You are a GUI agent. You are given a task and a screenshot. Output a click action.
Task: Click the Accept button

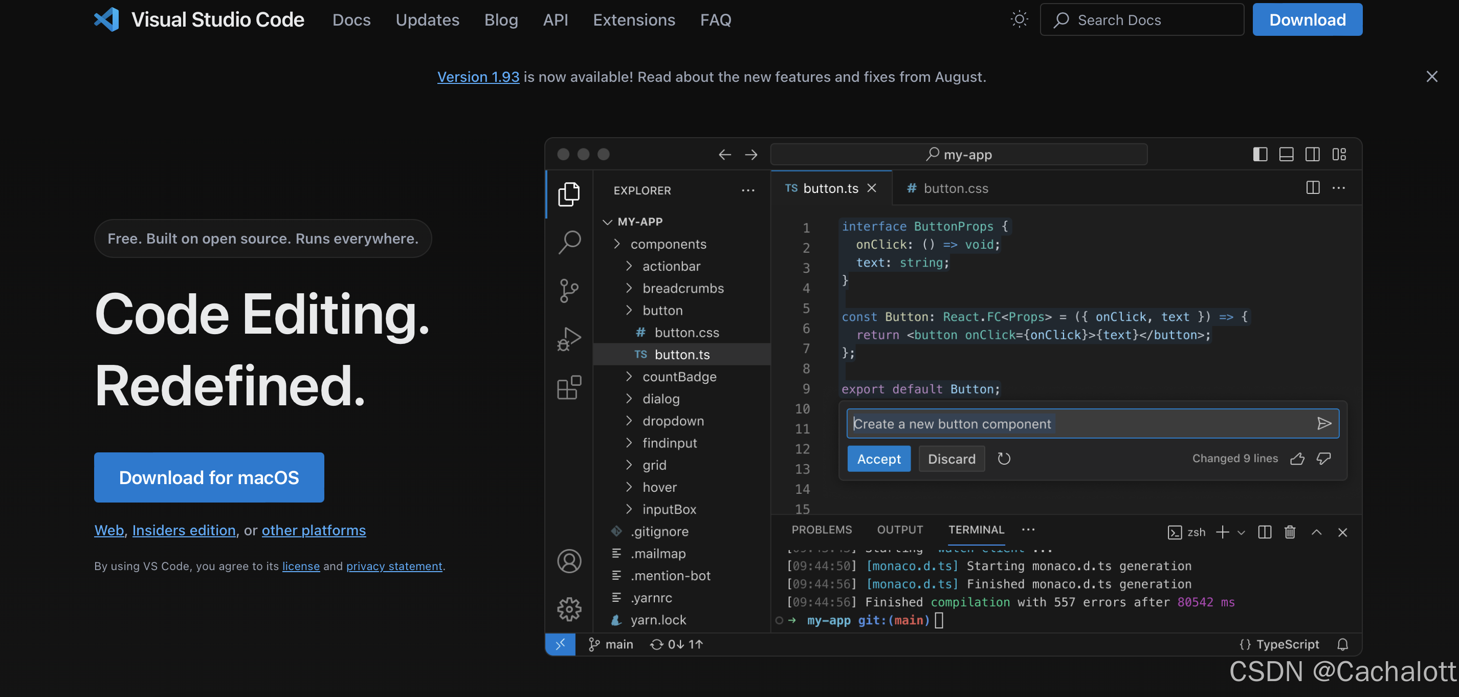(x=878, y=459)
